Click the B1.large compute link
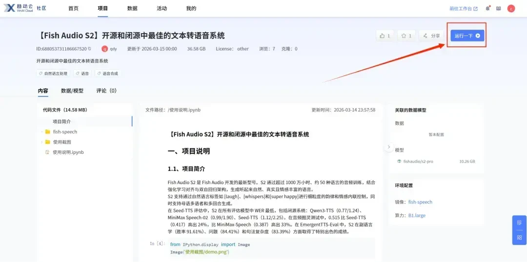The height and width of the screenshot is (262, 527). 417,215
